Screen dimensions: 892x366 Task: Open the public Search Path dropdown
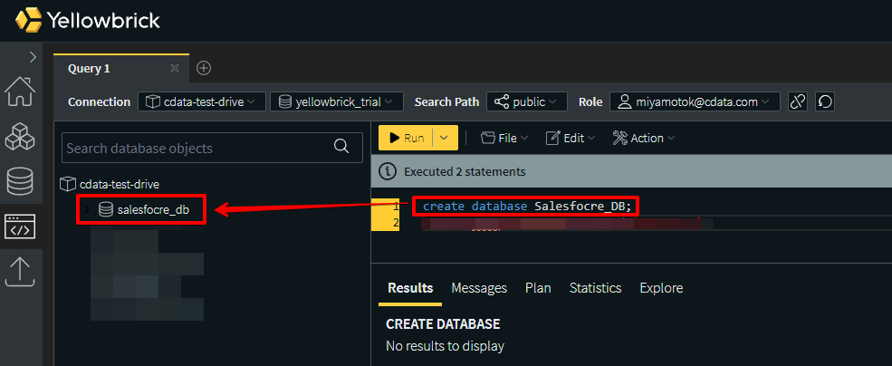[527, 101]
